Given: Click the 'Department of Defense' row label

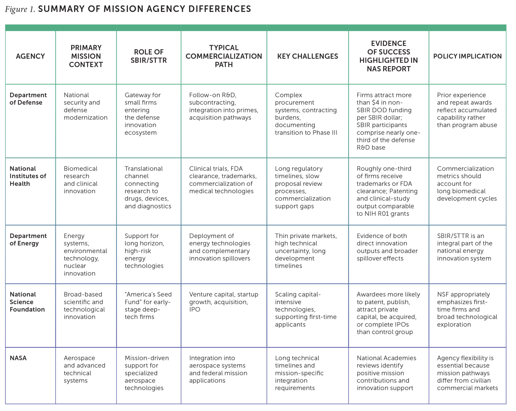Looking at the screenshot, I should pyautogui.click(x=28, y=99).
